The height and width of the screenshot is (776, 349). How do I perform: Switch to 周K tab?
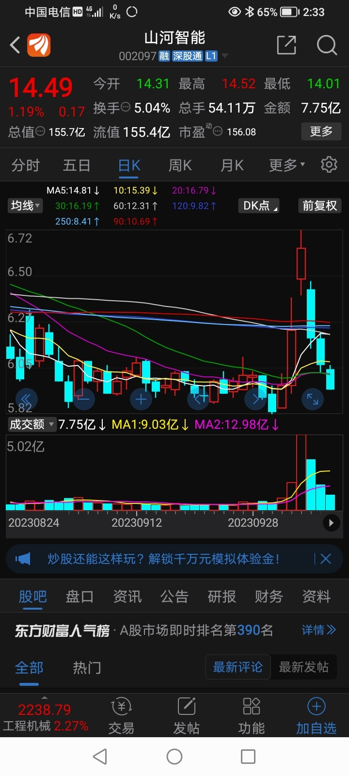pyautogui.click(x=180, y=165)
